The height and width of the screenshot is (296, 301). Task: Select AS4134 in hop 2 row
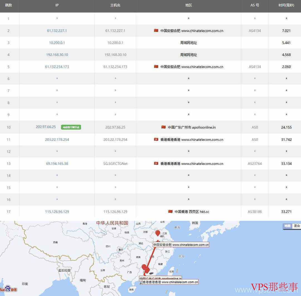point(255,31)
